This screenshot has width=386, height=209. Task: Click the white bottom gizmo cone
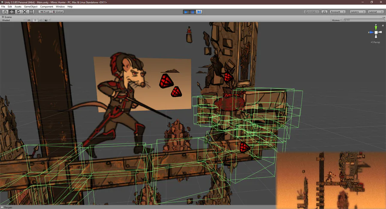[x=376, y=36]
